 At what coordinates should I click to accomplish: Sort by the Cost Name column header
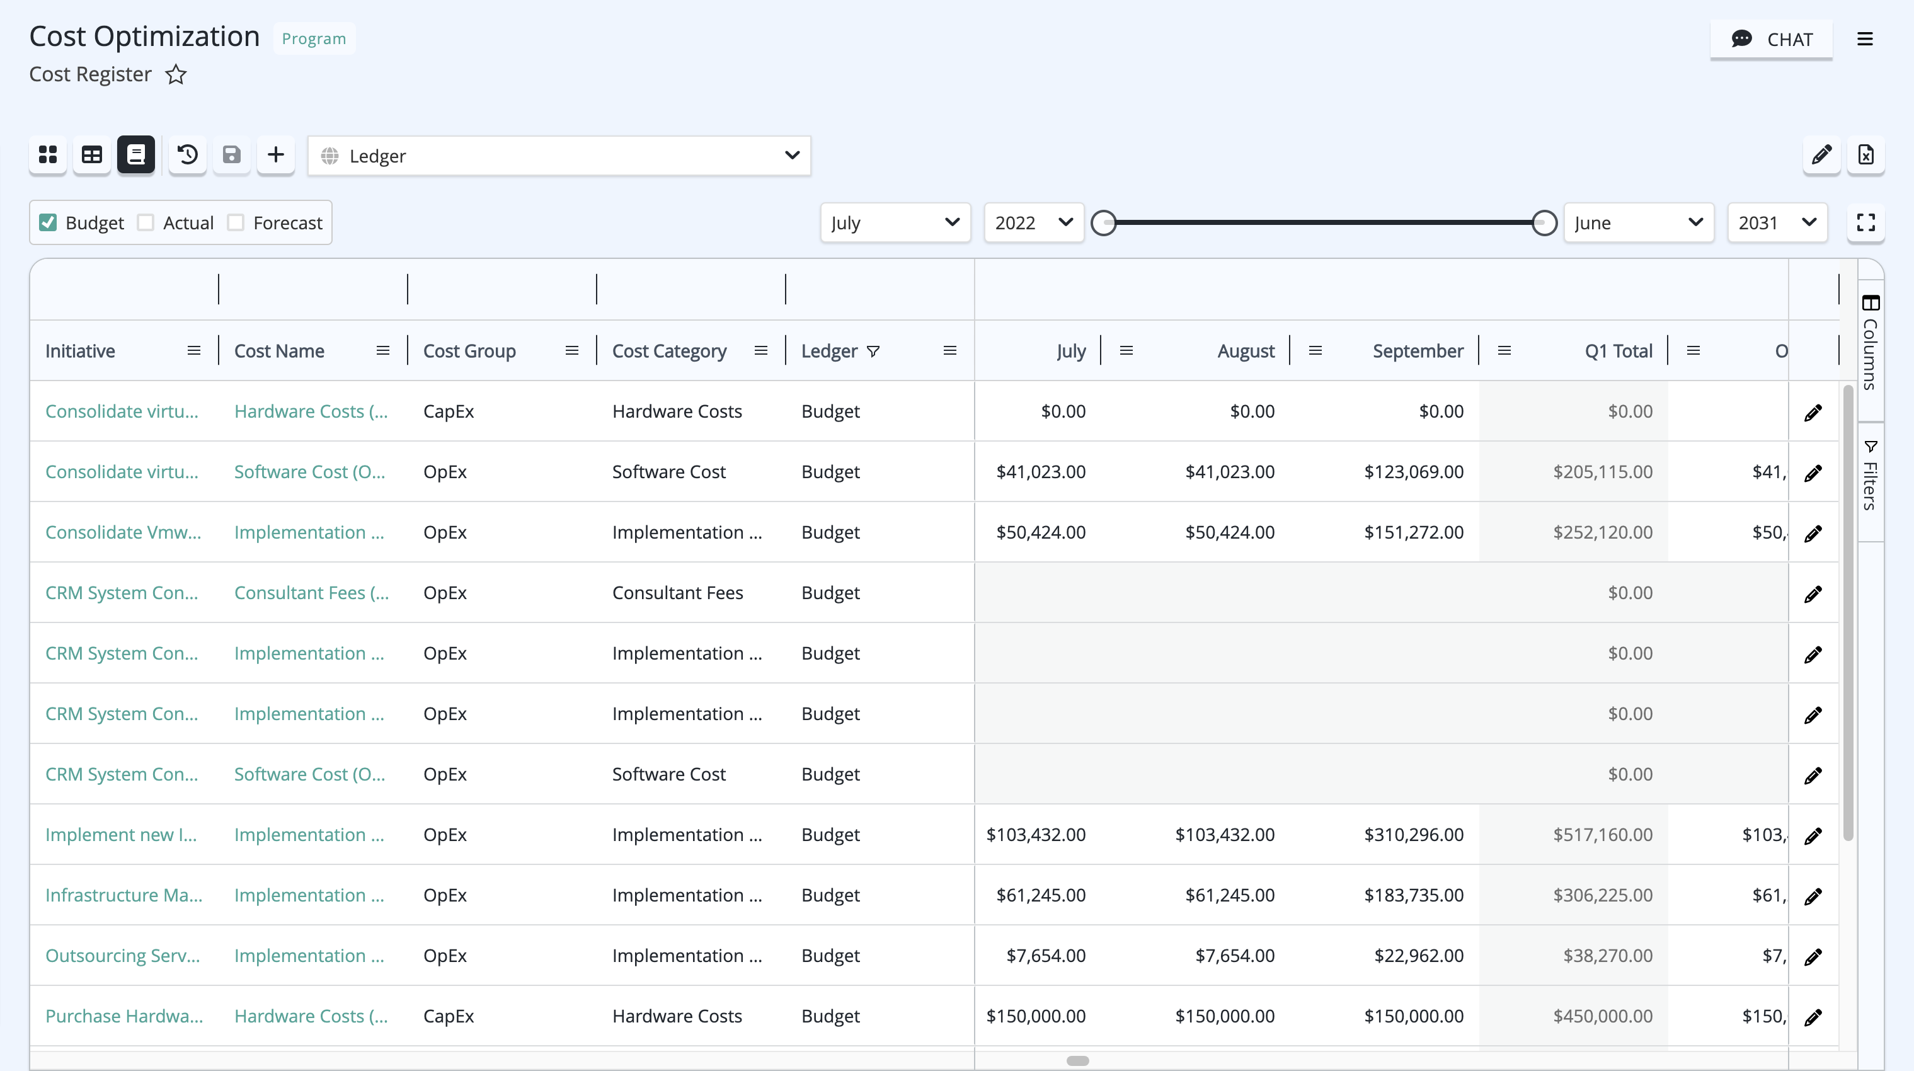point(279,351)
